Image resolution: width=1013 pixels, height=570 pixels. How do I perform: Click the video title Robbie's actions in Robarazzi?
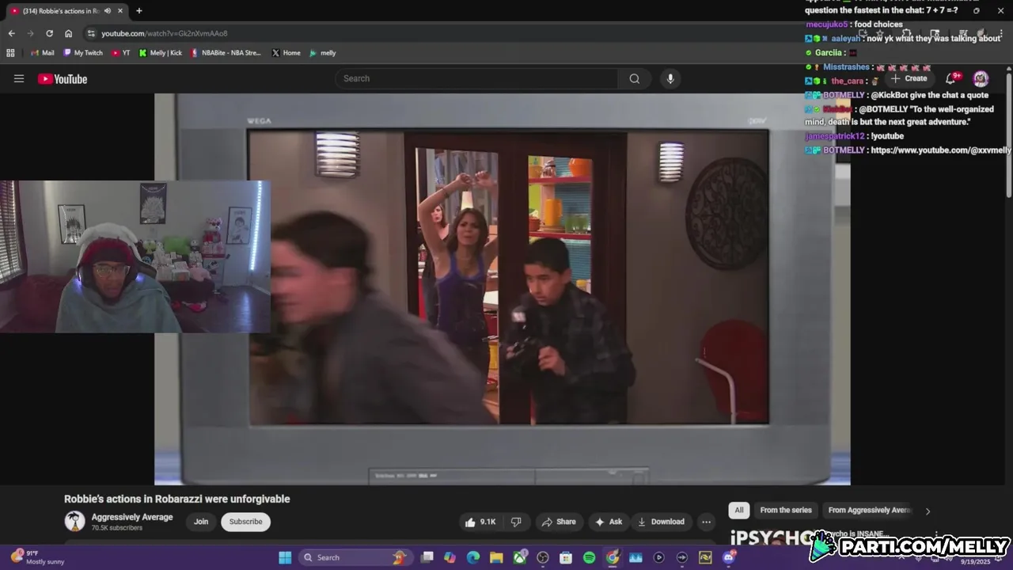pos(177,499)
